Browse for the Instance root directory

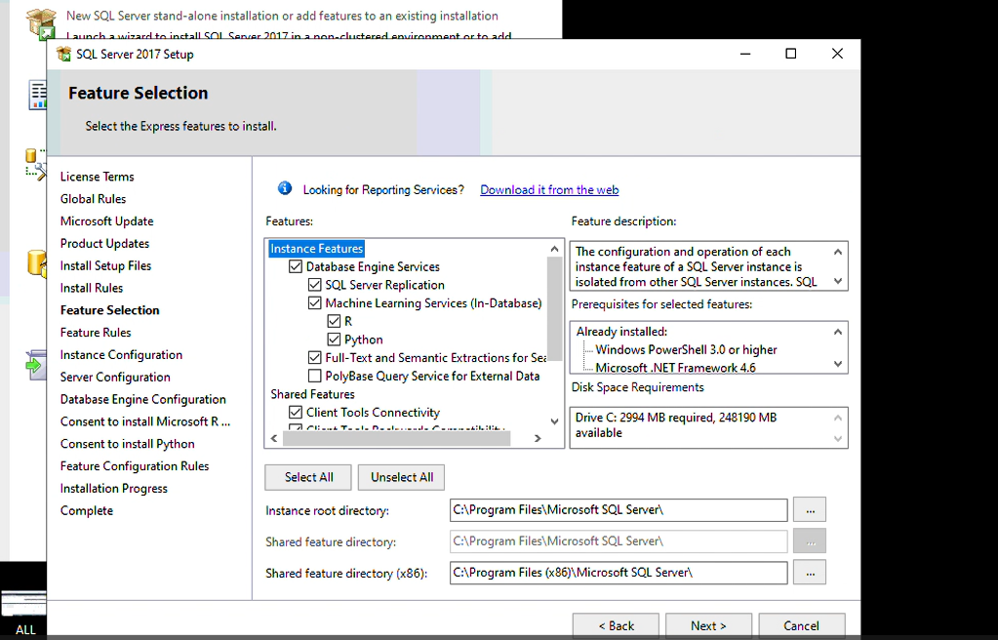[810, 510]
